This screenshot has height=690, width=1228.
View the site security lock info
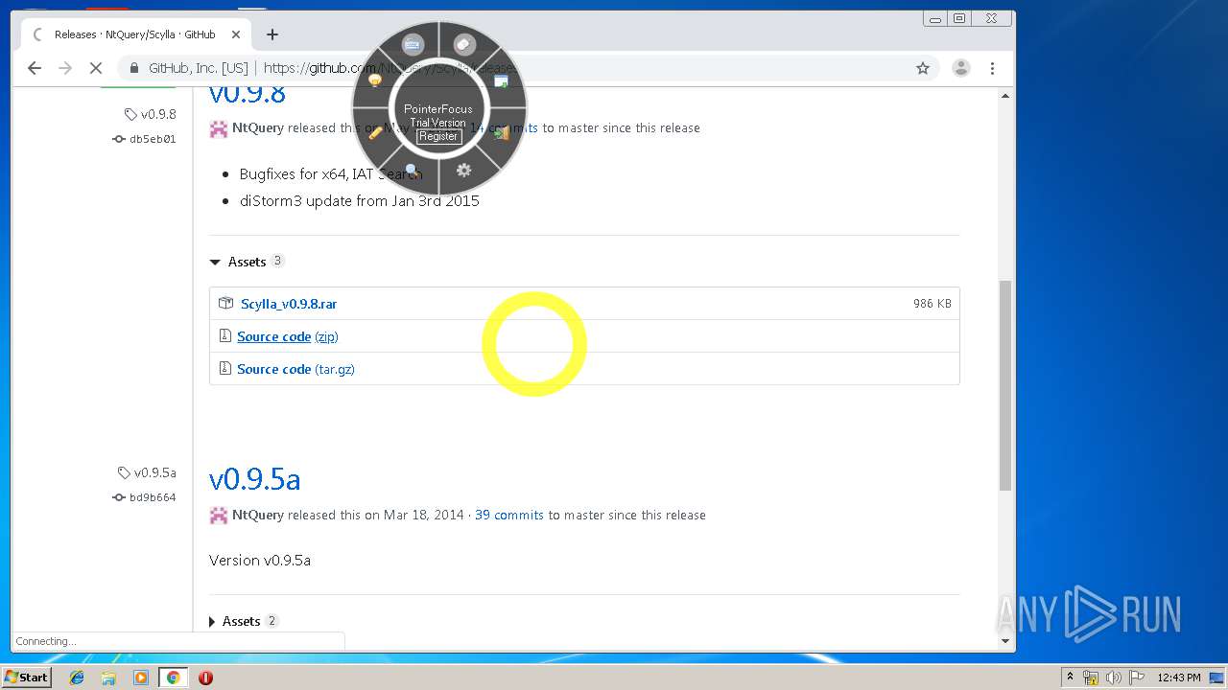[x=133, y=68]
